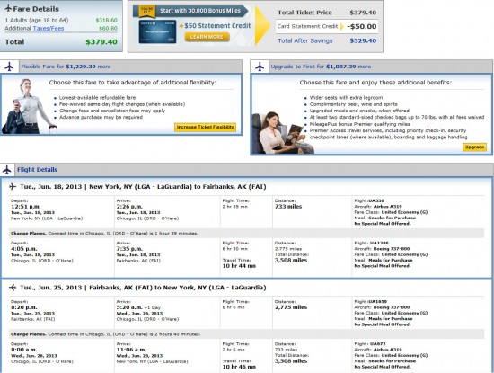Click Increase Ticket Flexibility button
The height and width of the screenshot is (373, 494).
click(x=205, y=127)
